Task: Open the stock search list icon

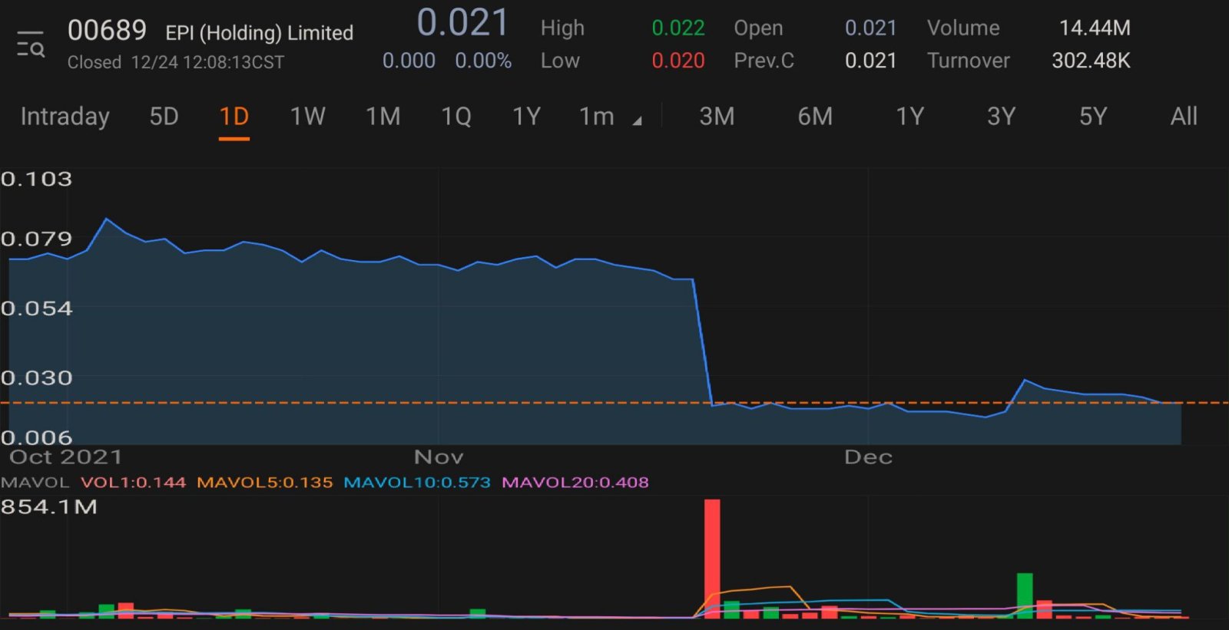Action: coord(31,45)
